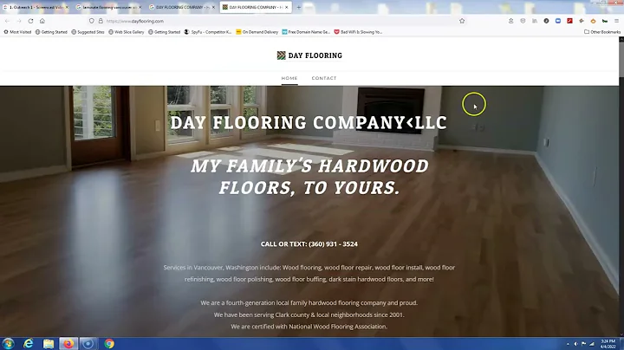The height and width of the screenshot is (350, 624).
Task: Click the red square extension icon
Action: tap(570, 21)
